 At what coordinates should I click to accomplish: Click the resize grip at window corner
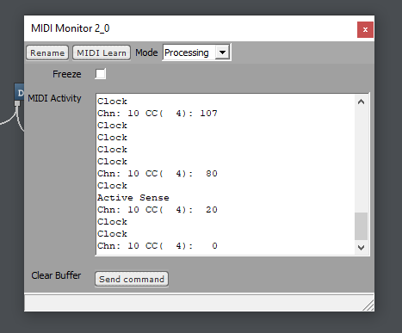368,305
